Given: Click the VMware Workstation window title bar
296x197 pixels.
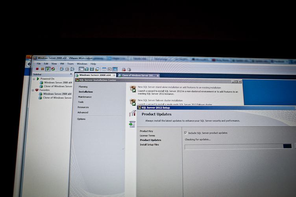Looking at the screenshot, I should pos(164,59).
